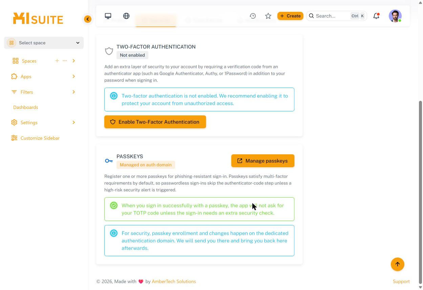Click the Filters funnel icon
The height and width of the screenshot is (290, 423).
pos(14,92)
